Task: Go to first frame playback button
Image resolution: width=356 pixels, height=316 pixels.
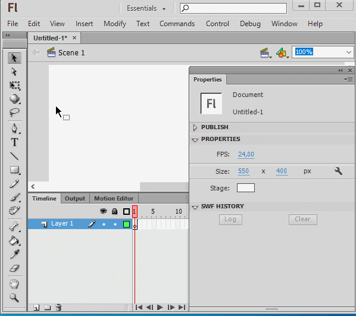Action: pos(139,308)
